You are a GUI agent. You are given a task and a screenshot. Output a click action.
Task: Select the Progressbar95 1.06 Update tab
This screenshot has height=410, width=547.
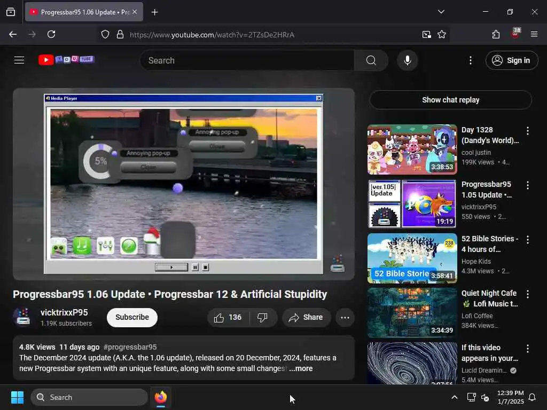pos(84,12)
